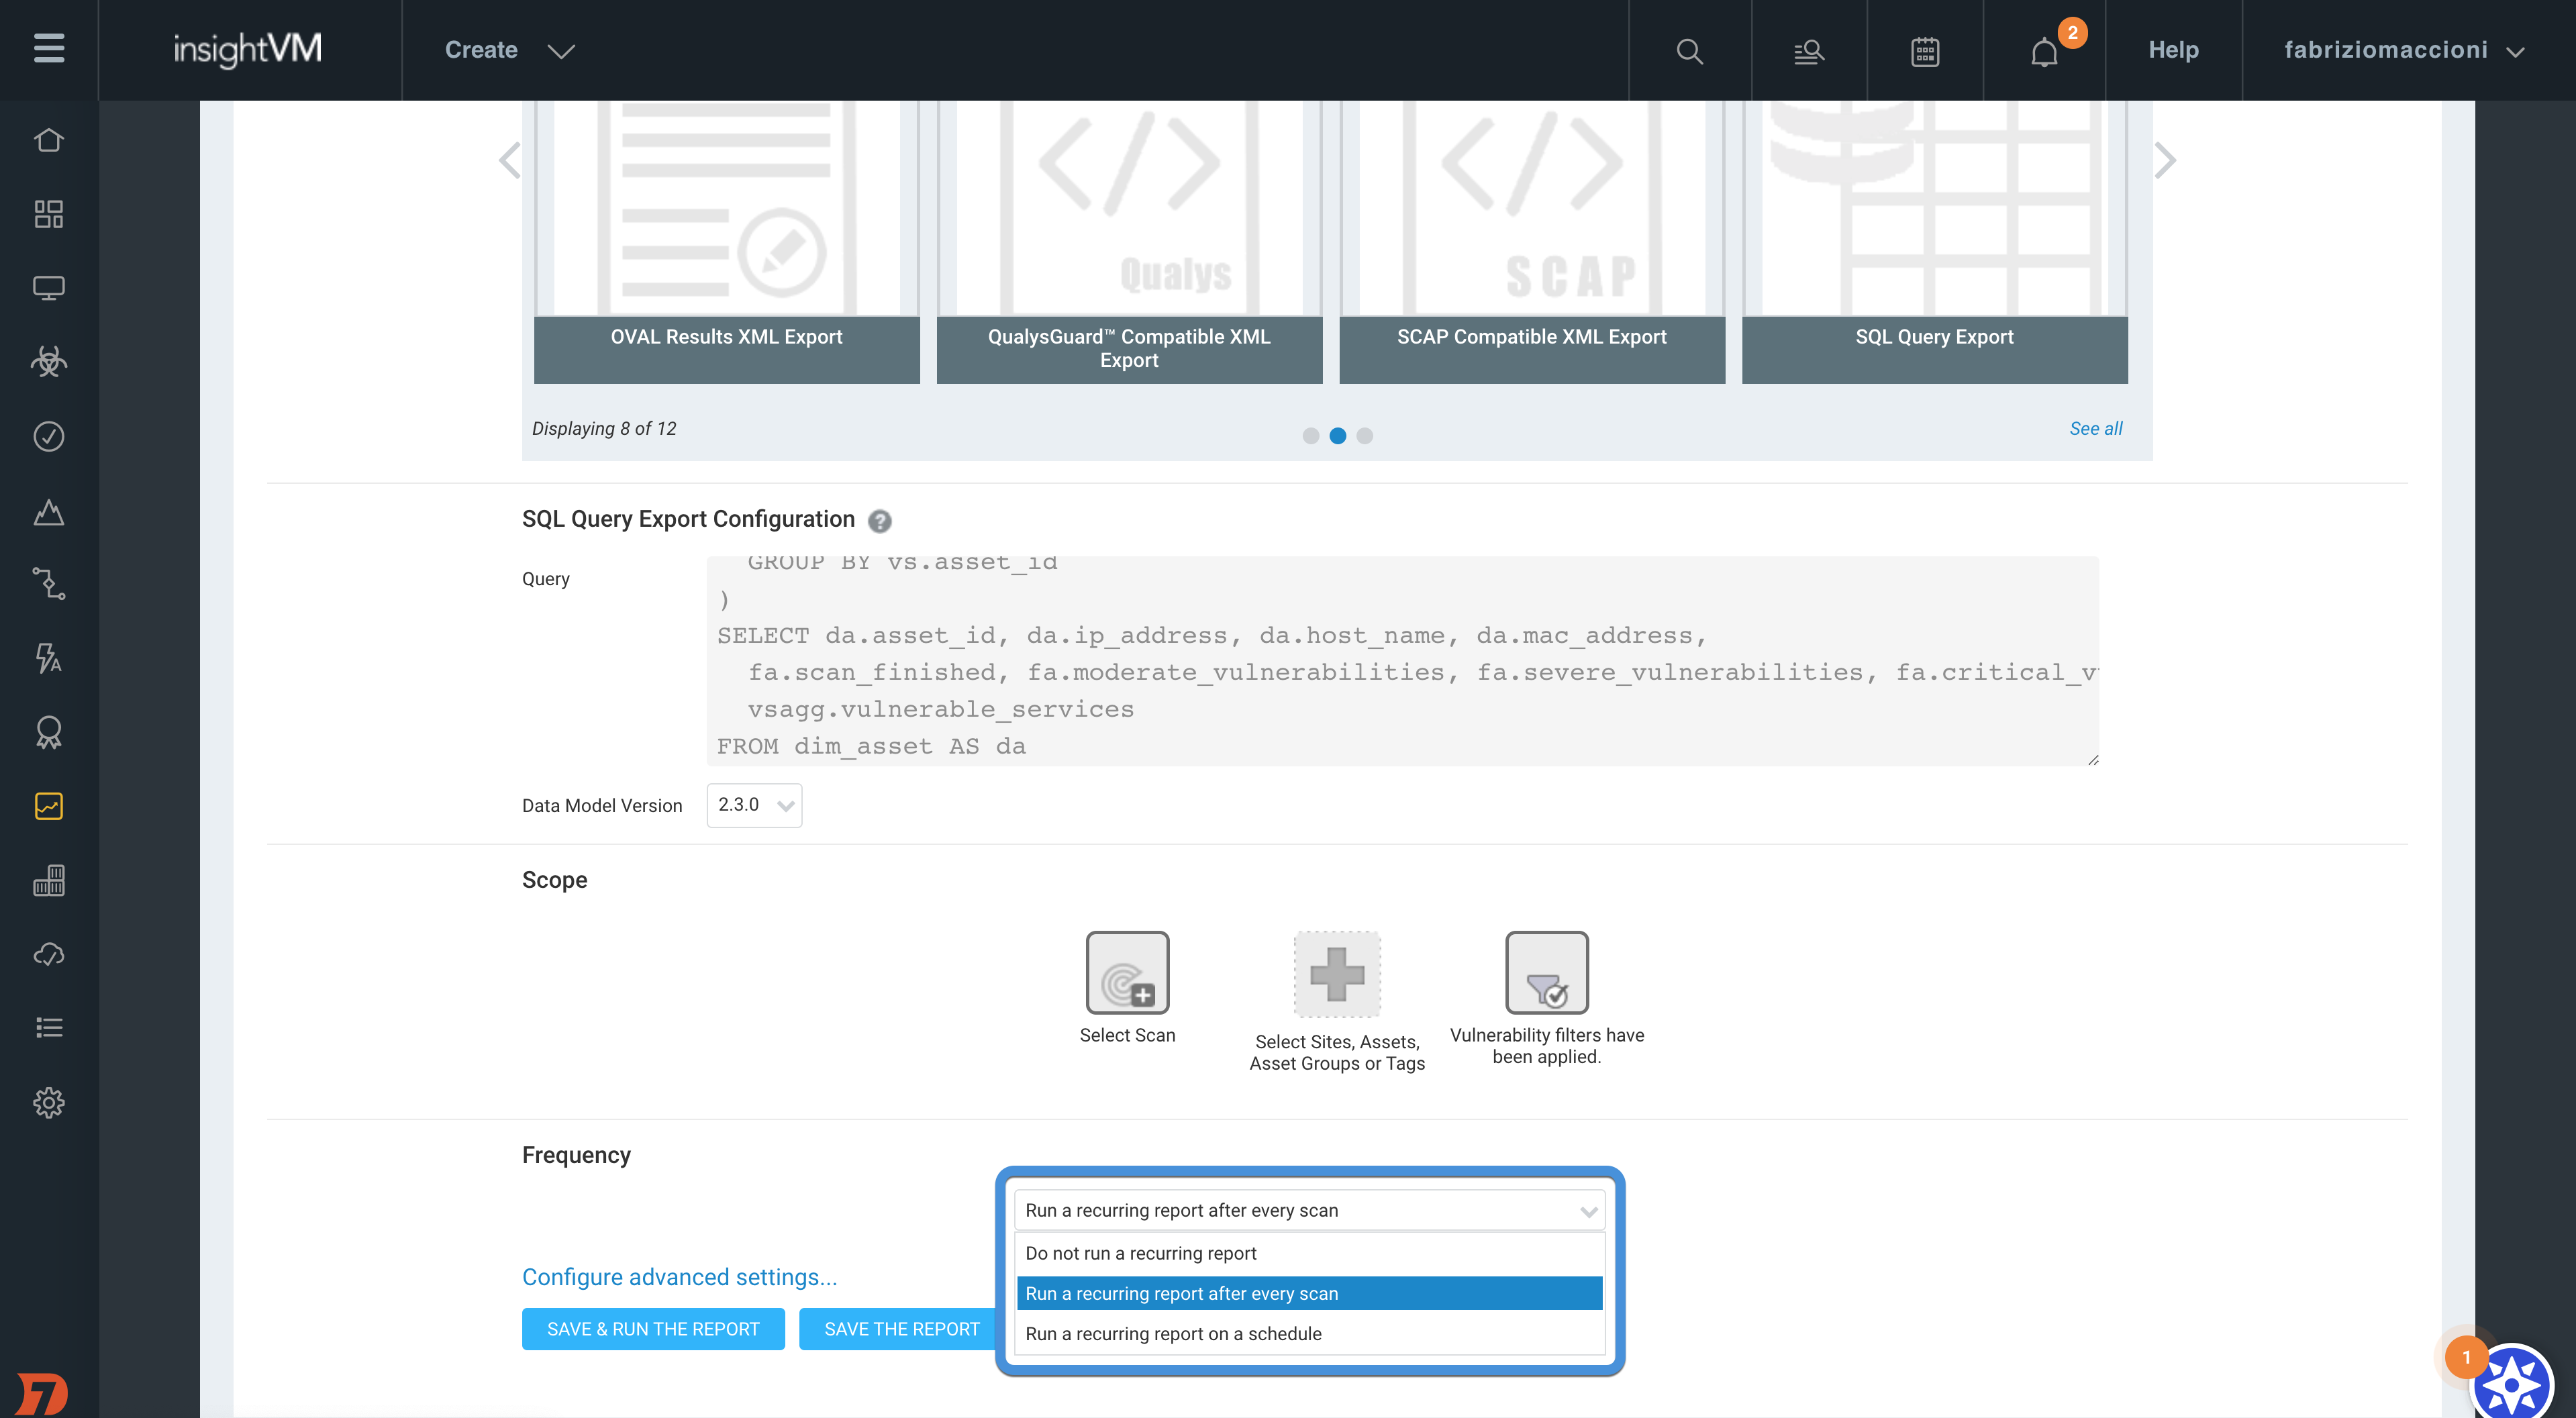
Task: Open Vulnerabilities biohazard sidebar icon
Action: click(48, 361)
